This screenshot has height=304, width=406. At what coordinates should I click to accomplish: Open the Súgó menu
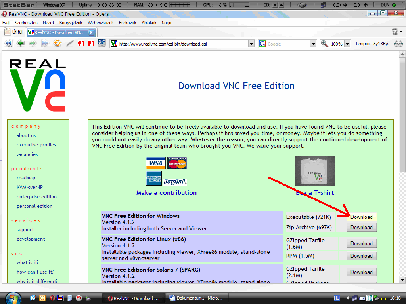[167, 23]
